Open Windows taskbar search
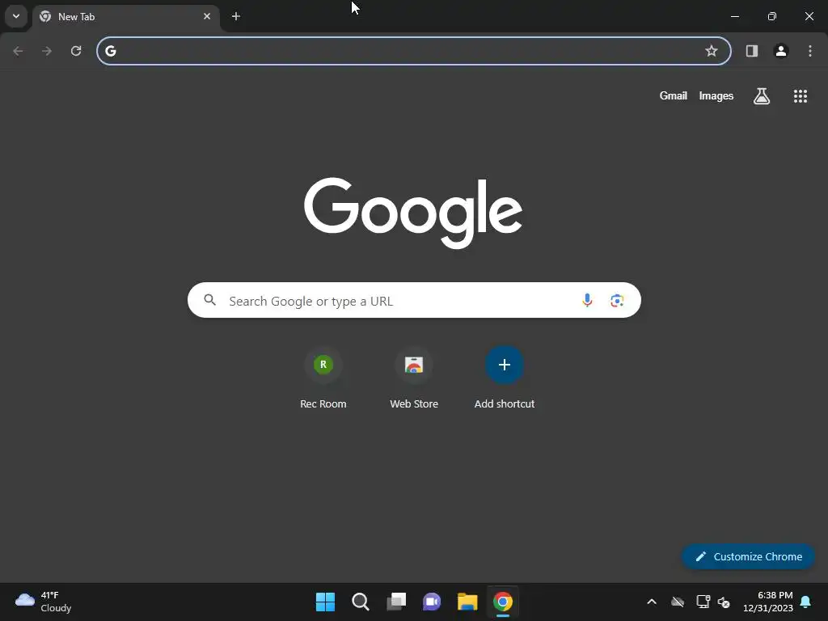Screen dimensions: 828x621 (x=361, y=602)
